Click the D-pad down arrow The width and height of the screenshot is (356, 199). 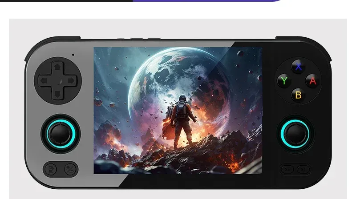click(57, 94)
